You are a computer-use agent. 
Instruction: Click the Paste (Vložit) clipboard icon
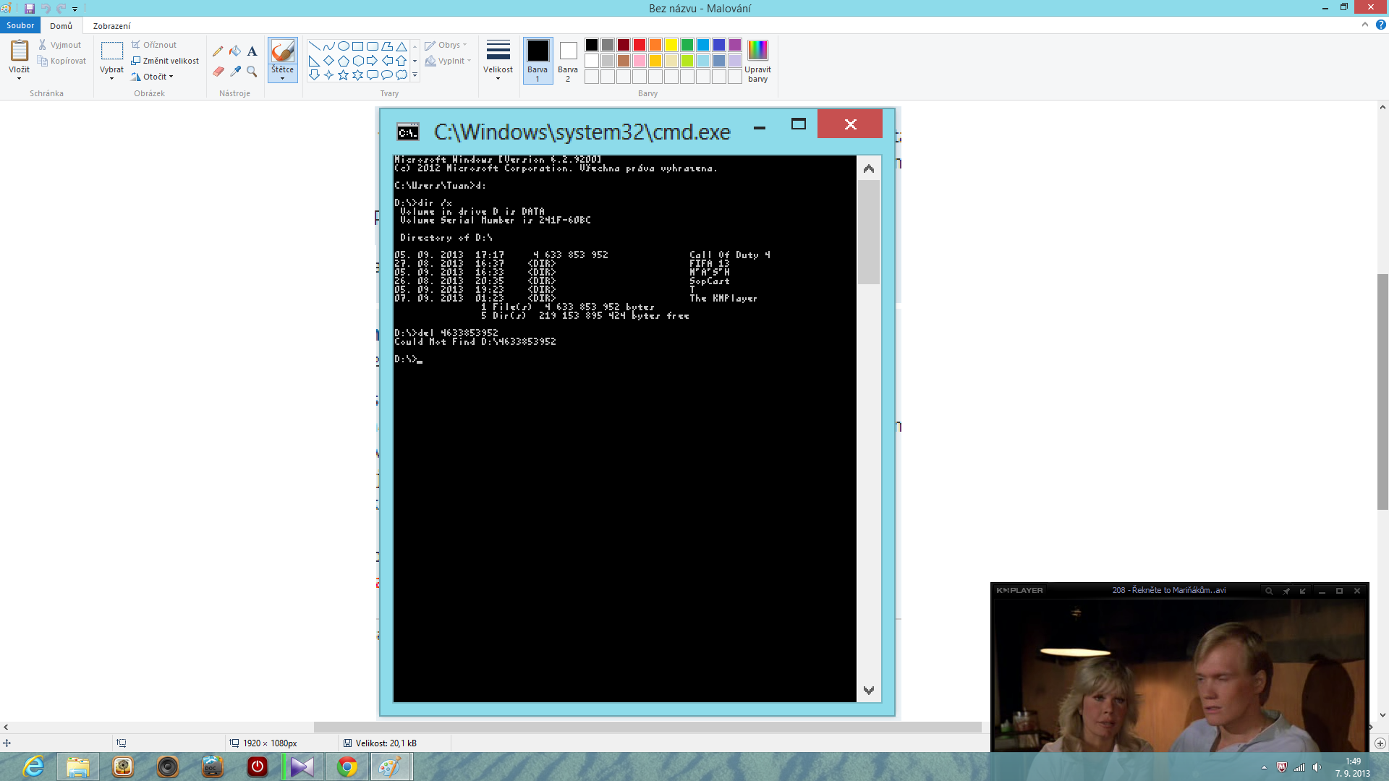(x=20, y=51)
